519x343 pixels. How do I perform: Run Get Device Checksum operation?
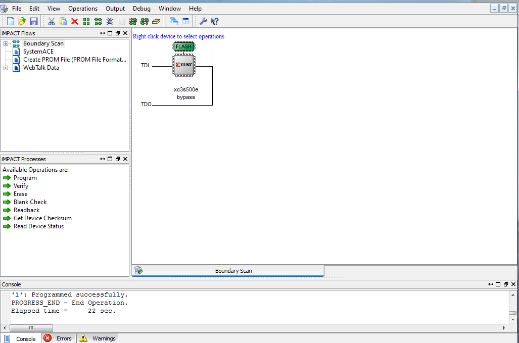click(x=42, y=218)
